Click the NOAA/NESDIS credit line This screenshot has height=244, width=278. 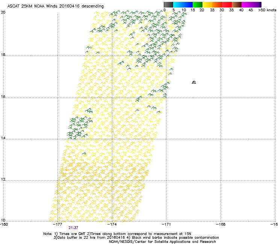162,242
